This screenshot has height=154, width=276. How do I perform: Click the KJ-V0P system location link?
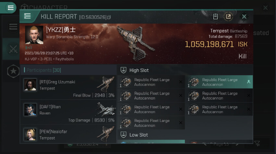[x=31, y=59]
